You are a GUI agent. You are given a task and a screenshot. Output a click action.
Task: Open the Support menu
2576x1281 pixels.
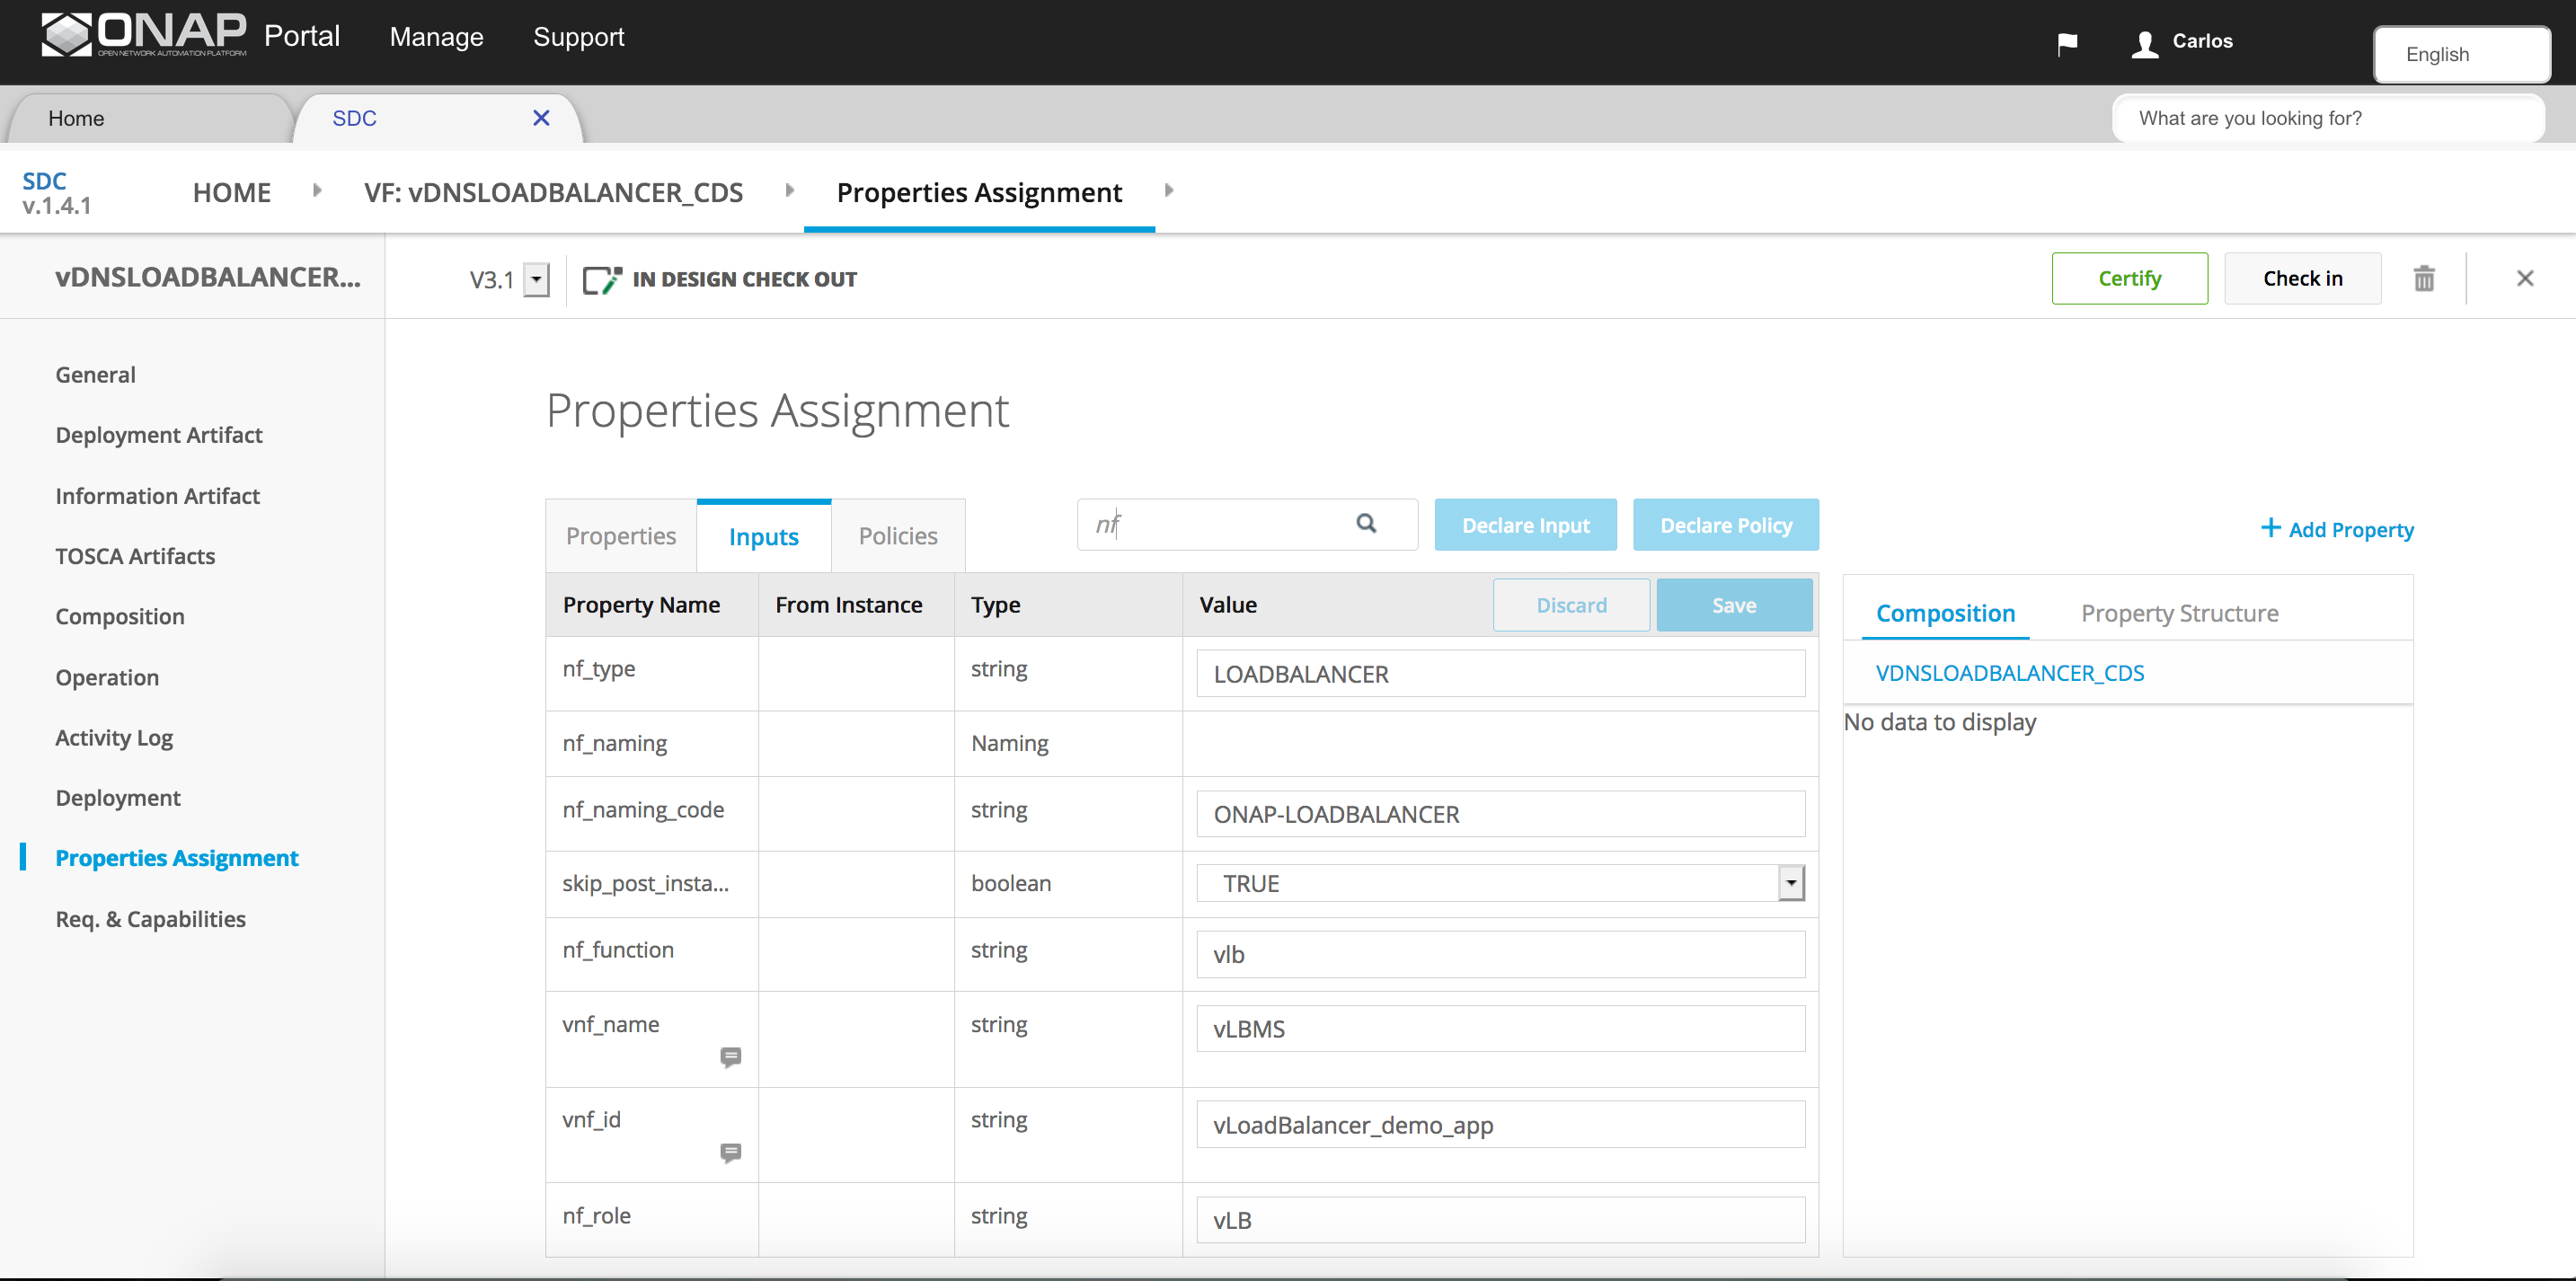coord(579,37)
